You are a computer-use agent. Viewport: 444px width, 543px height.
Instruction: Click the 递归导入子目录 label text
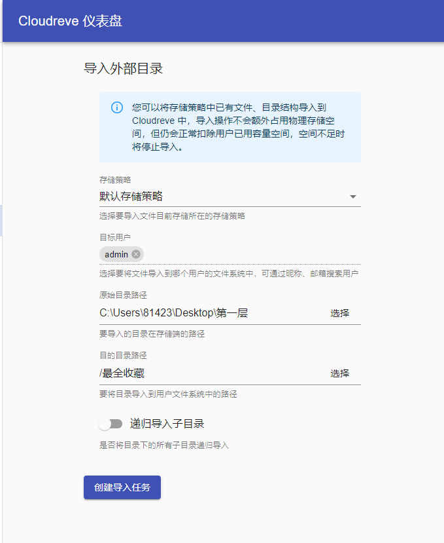tap(167, 424)
